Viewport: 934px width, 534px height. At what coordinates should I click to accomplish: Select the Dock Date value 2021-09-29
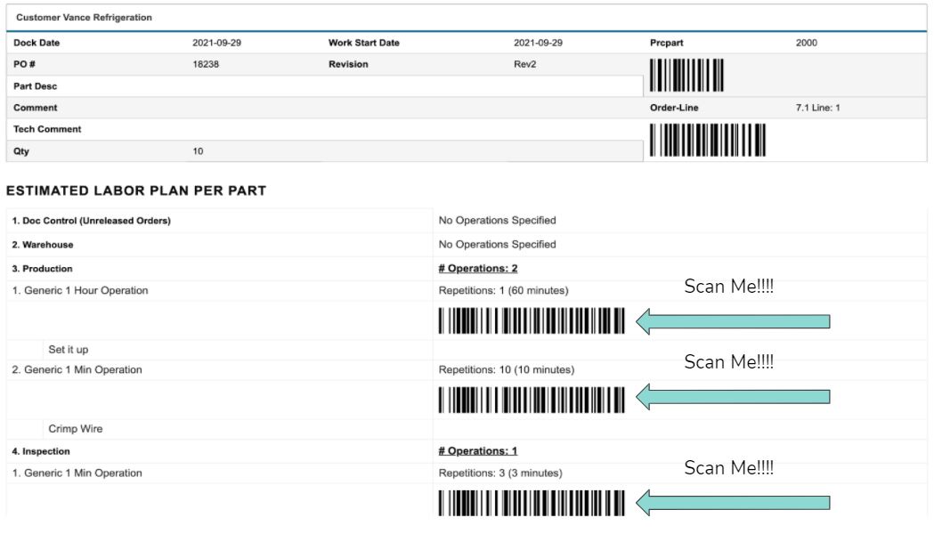[x=217, y=43]
